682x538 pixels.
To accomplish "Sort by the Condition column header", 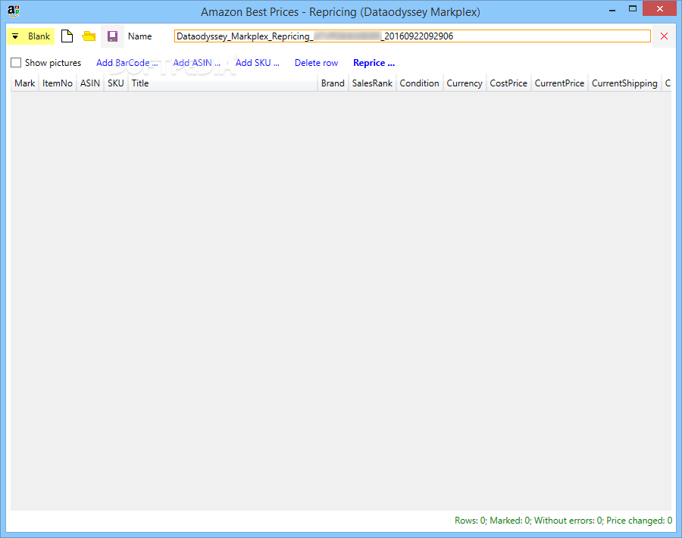I will click(419, 83).
